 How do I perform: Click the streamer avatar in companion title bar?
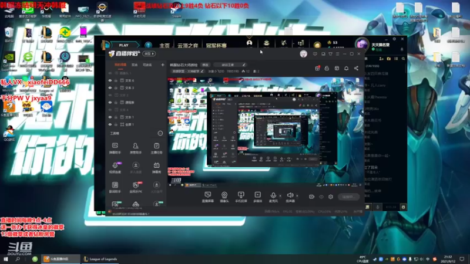(x=303, y=53)
